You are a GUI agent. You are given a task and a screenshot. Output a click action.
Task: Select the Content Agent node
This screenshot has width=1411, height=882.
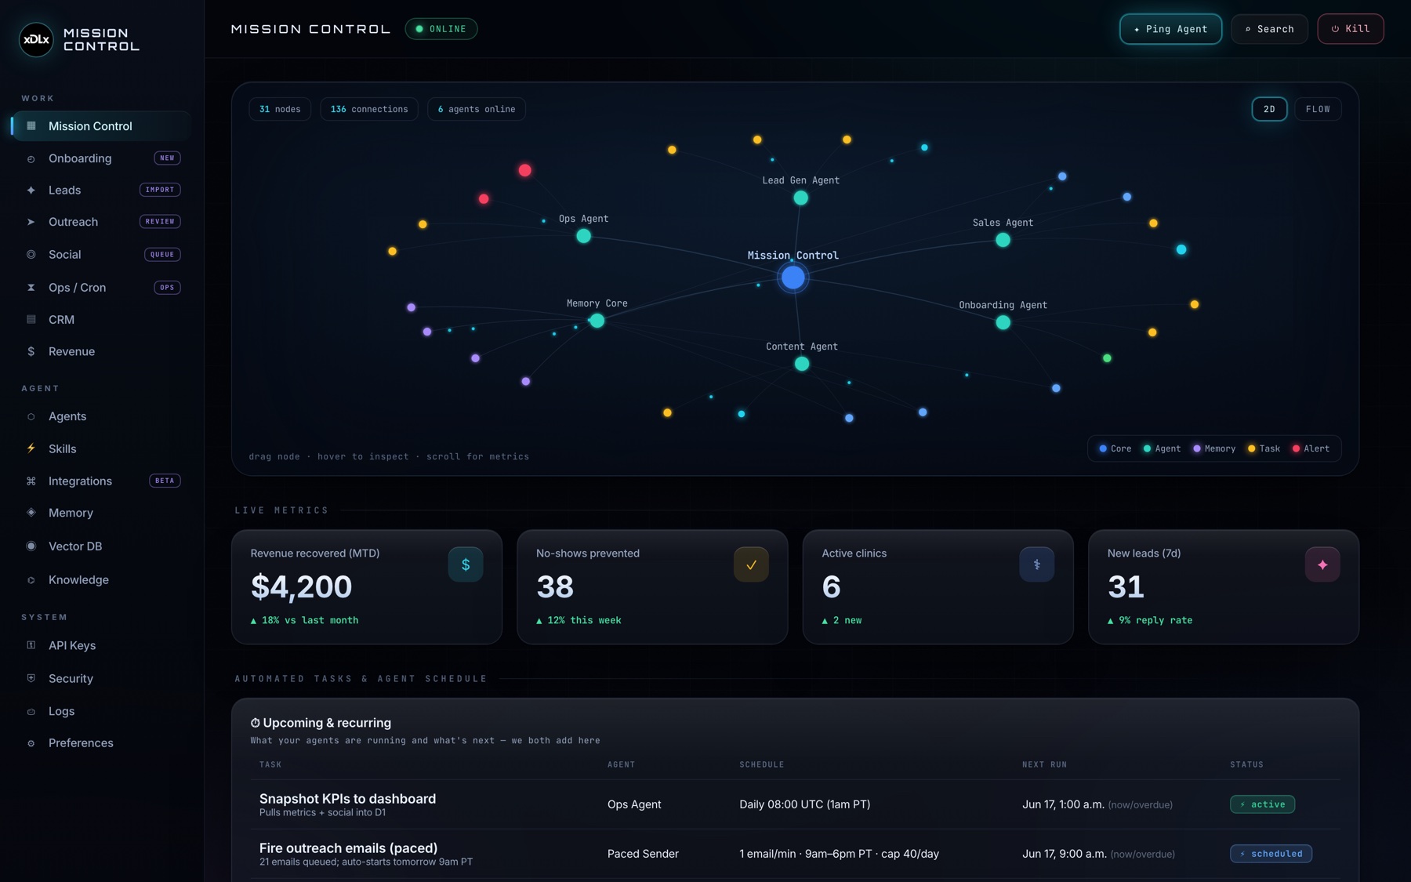[x=801, y=364]
